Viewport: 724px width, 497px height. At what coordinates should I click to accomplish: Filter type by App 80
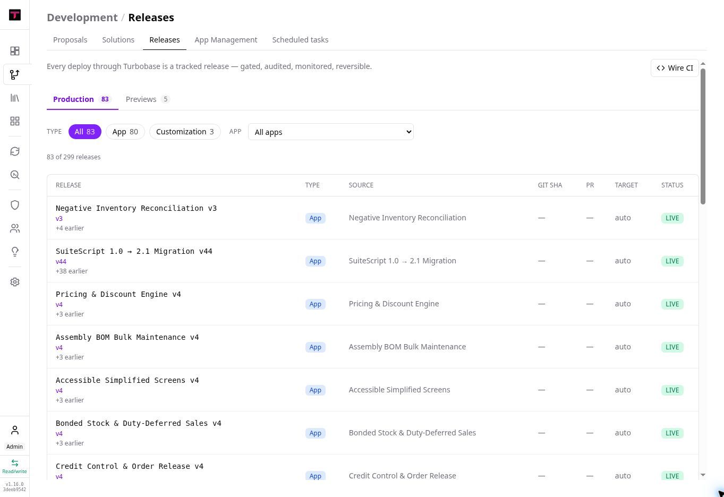coord(125,132)
